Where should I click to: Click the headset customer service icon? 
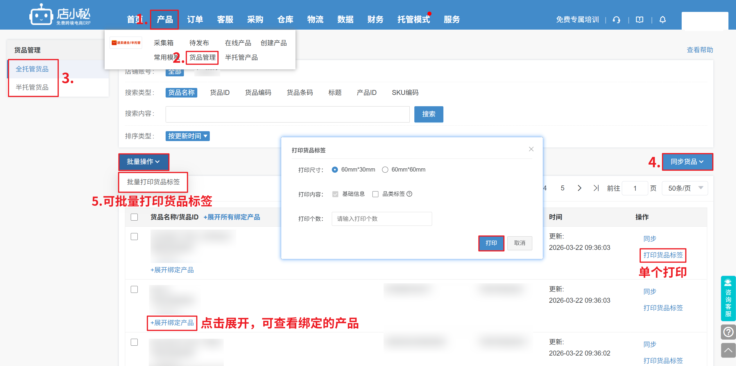tap(616, 20)
